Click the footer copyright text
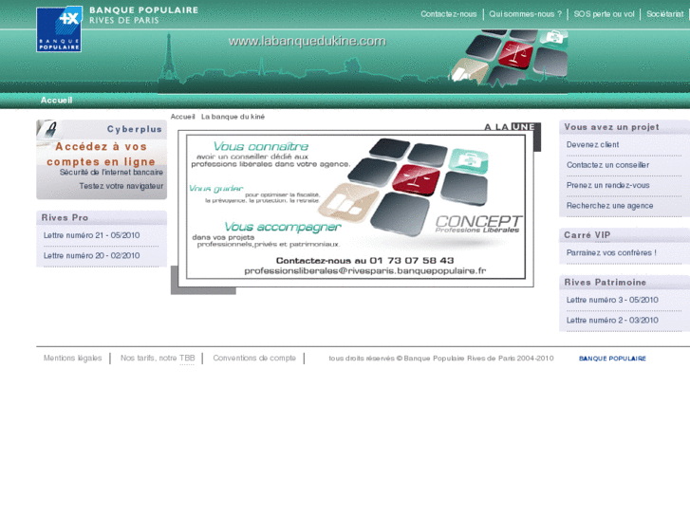Viewport: 690px width, 517px height. (441, 359)
